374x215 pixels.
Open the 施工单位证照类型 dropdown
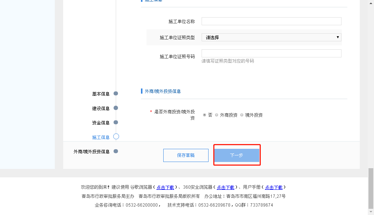(271, 37)
